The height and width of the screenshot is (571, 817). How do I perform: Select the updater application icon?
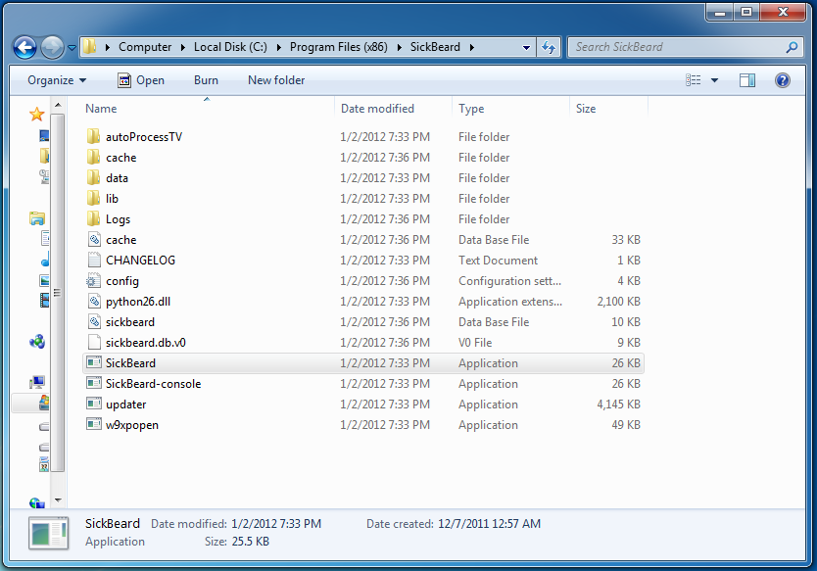point(94,404)
